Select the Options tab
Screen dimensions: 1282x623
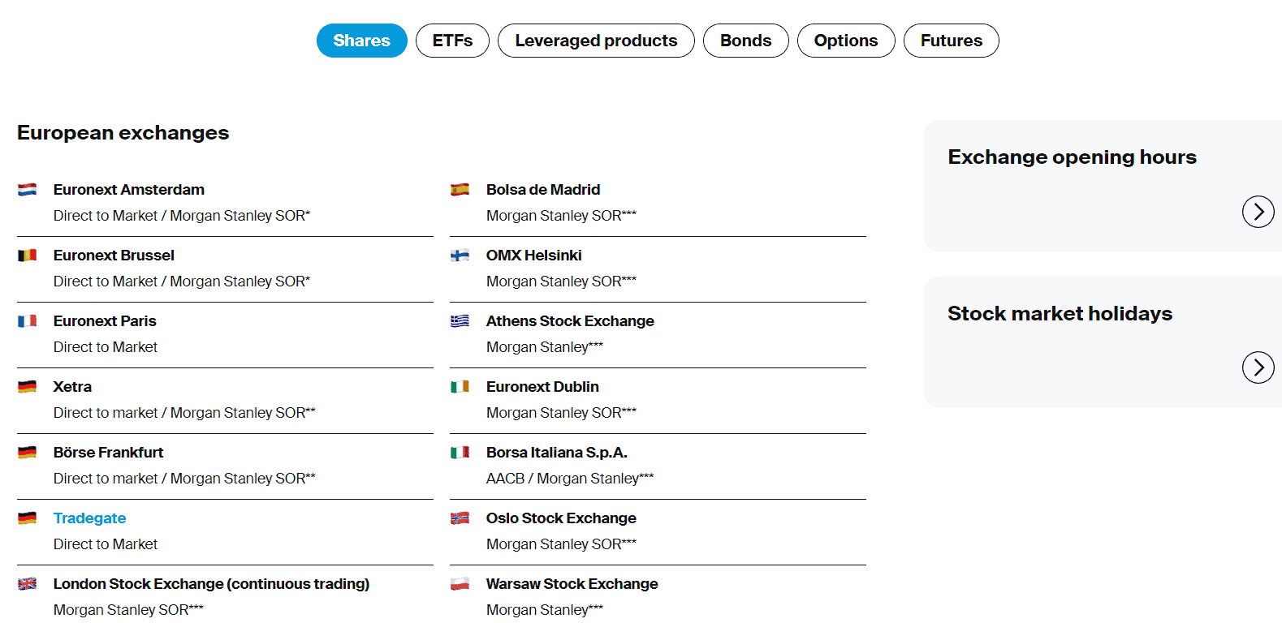click(845, 41)
